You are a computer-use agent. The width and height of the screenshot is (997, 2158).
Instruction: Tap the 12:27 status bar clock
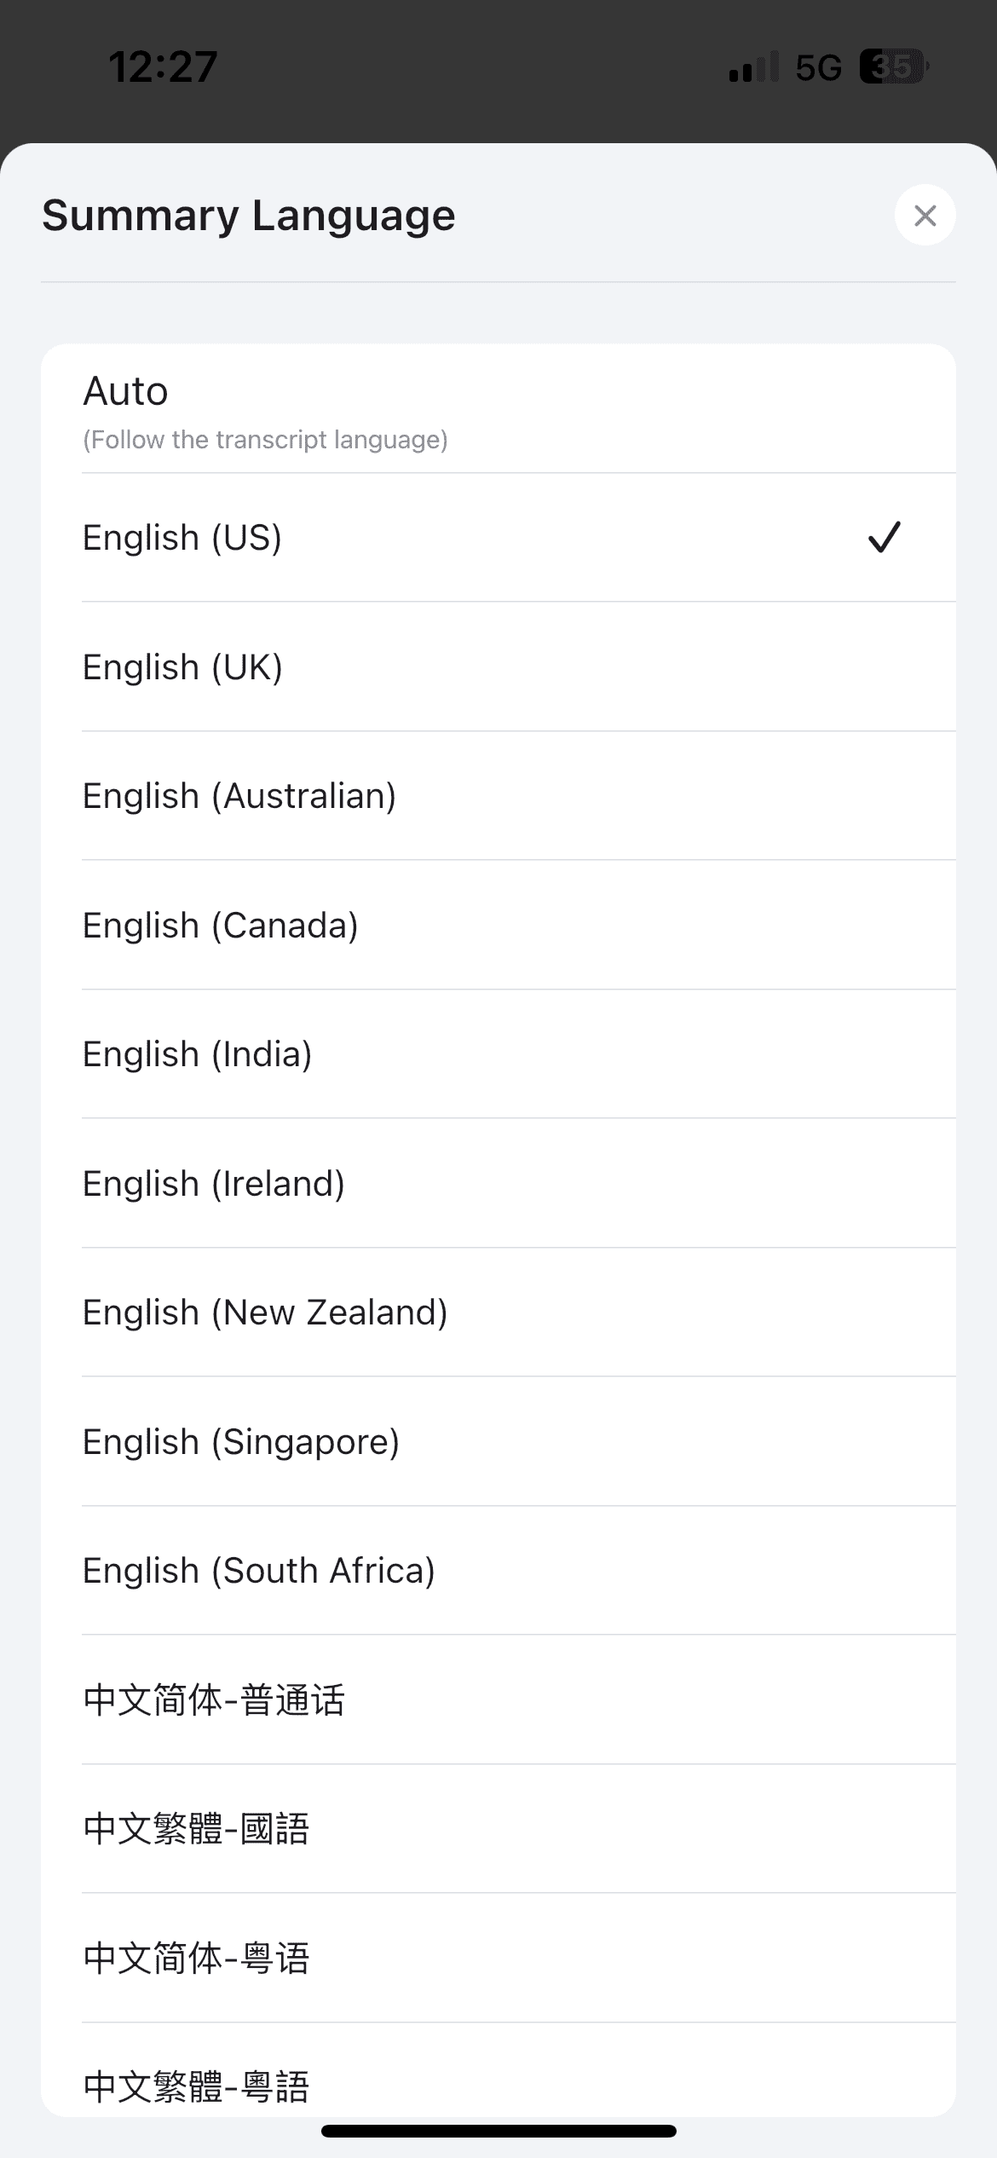coord(163,67)
